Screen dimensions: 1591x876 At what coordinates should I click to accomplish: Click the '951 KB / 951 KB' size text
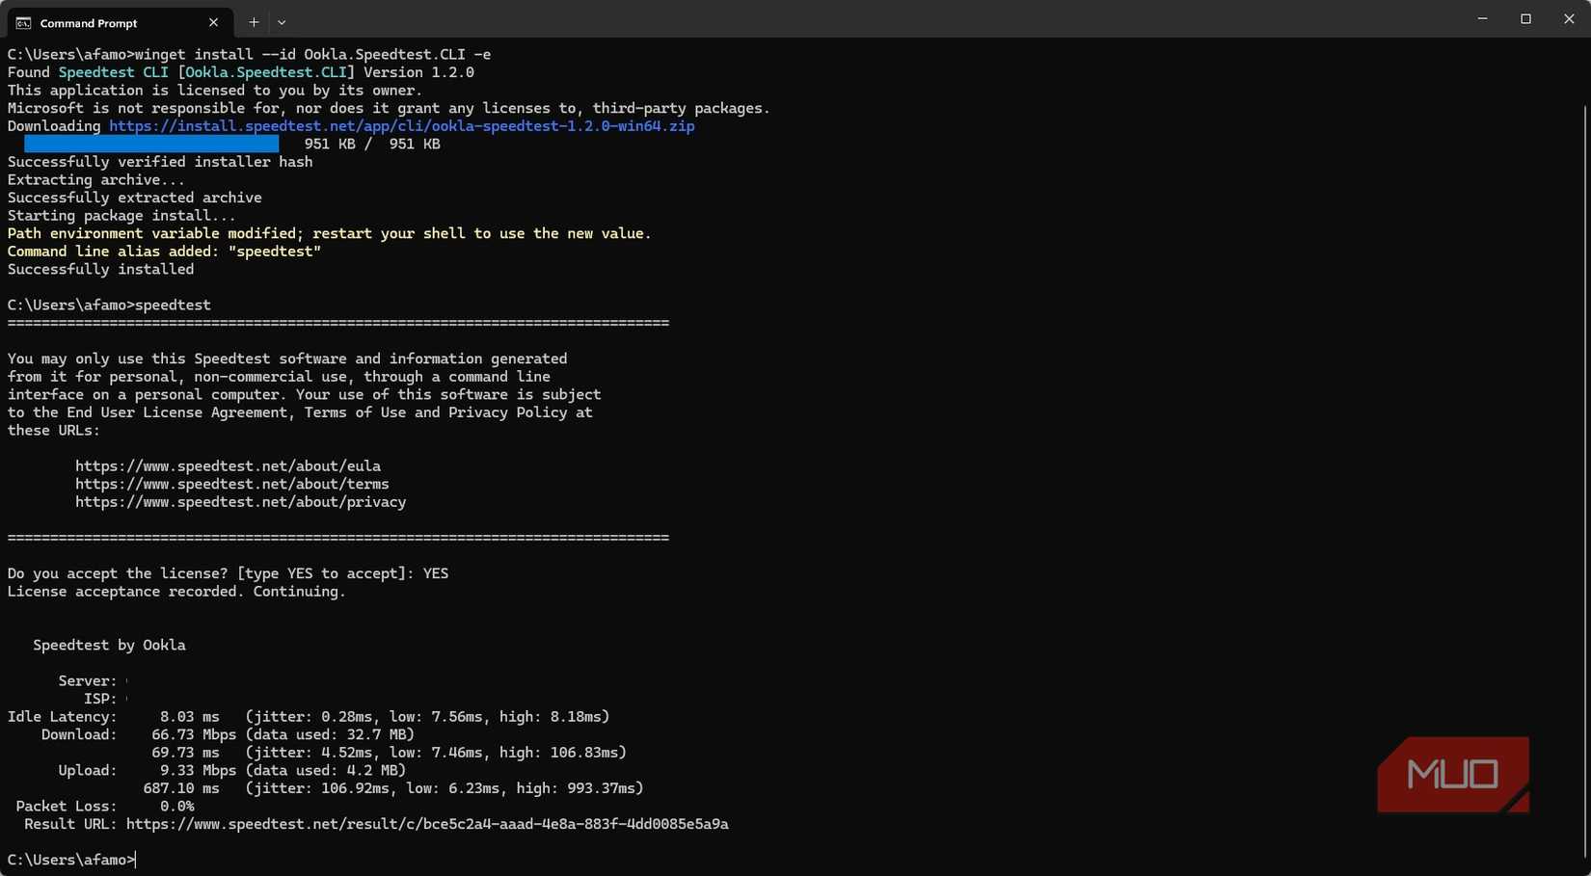[x=372, y=144]
